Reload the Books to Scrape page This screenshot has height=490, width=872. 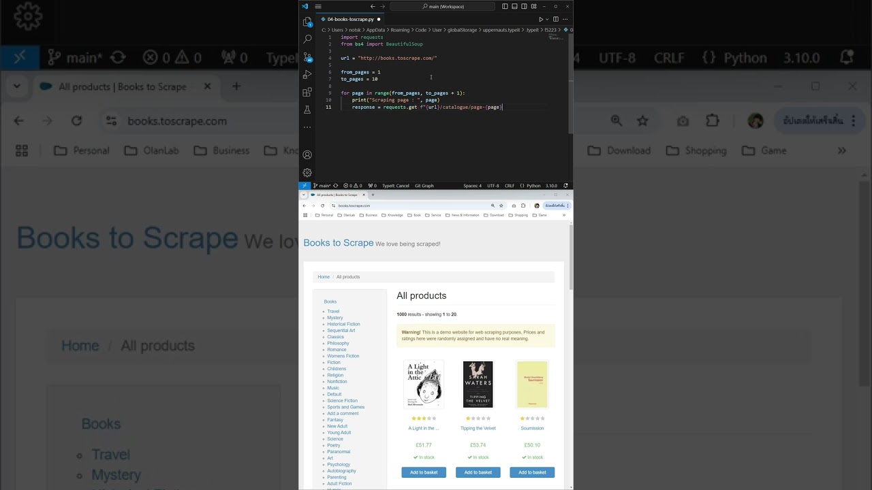tap(323, 206)
